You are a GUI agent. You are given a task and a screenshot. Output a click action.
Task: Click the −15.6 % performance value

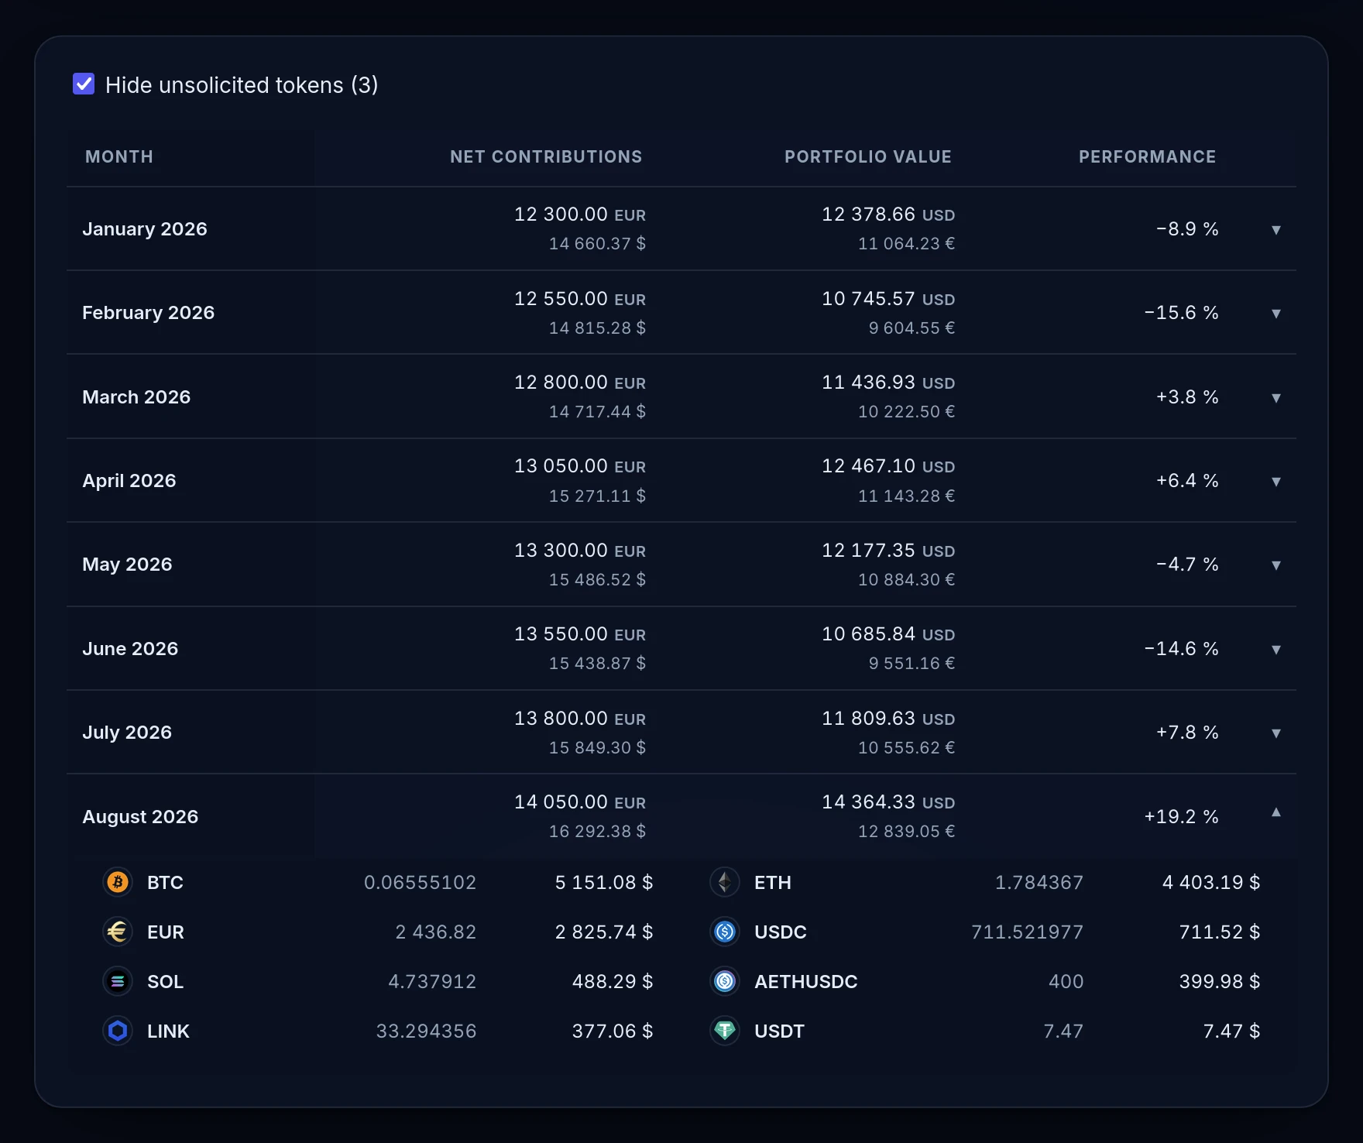click(x=1181, y=313)
